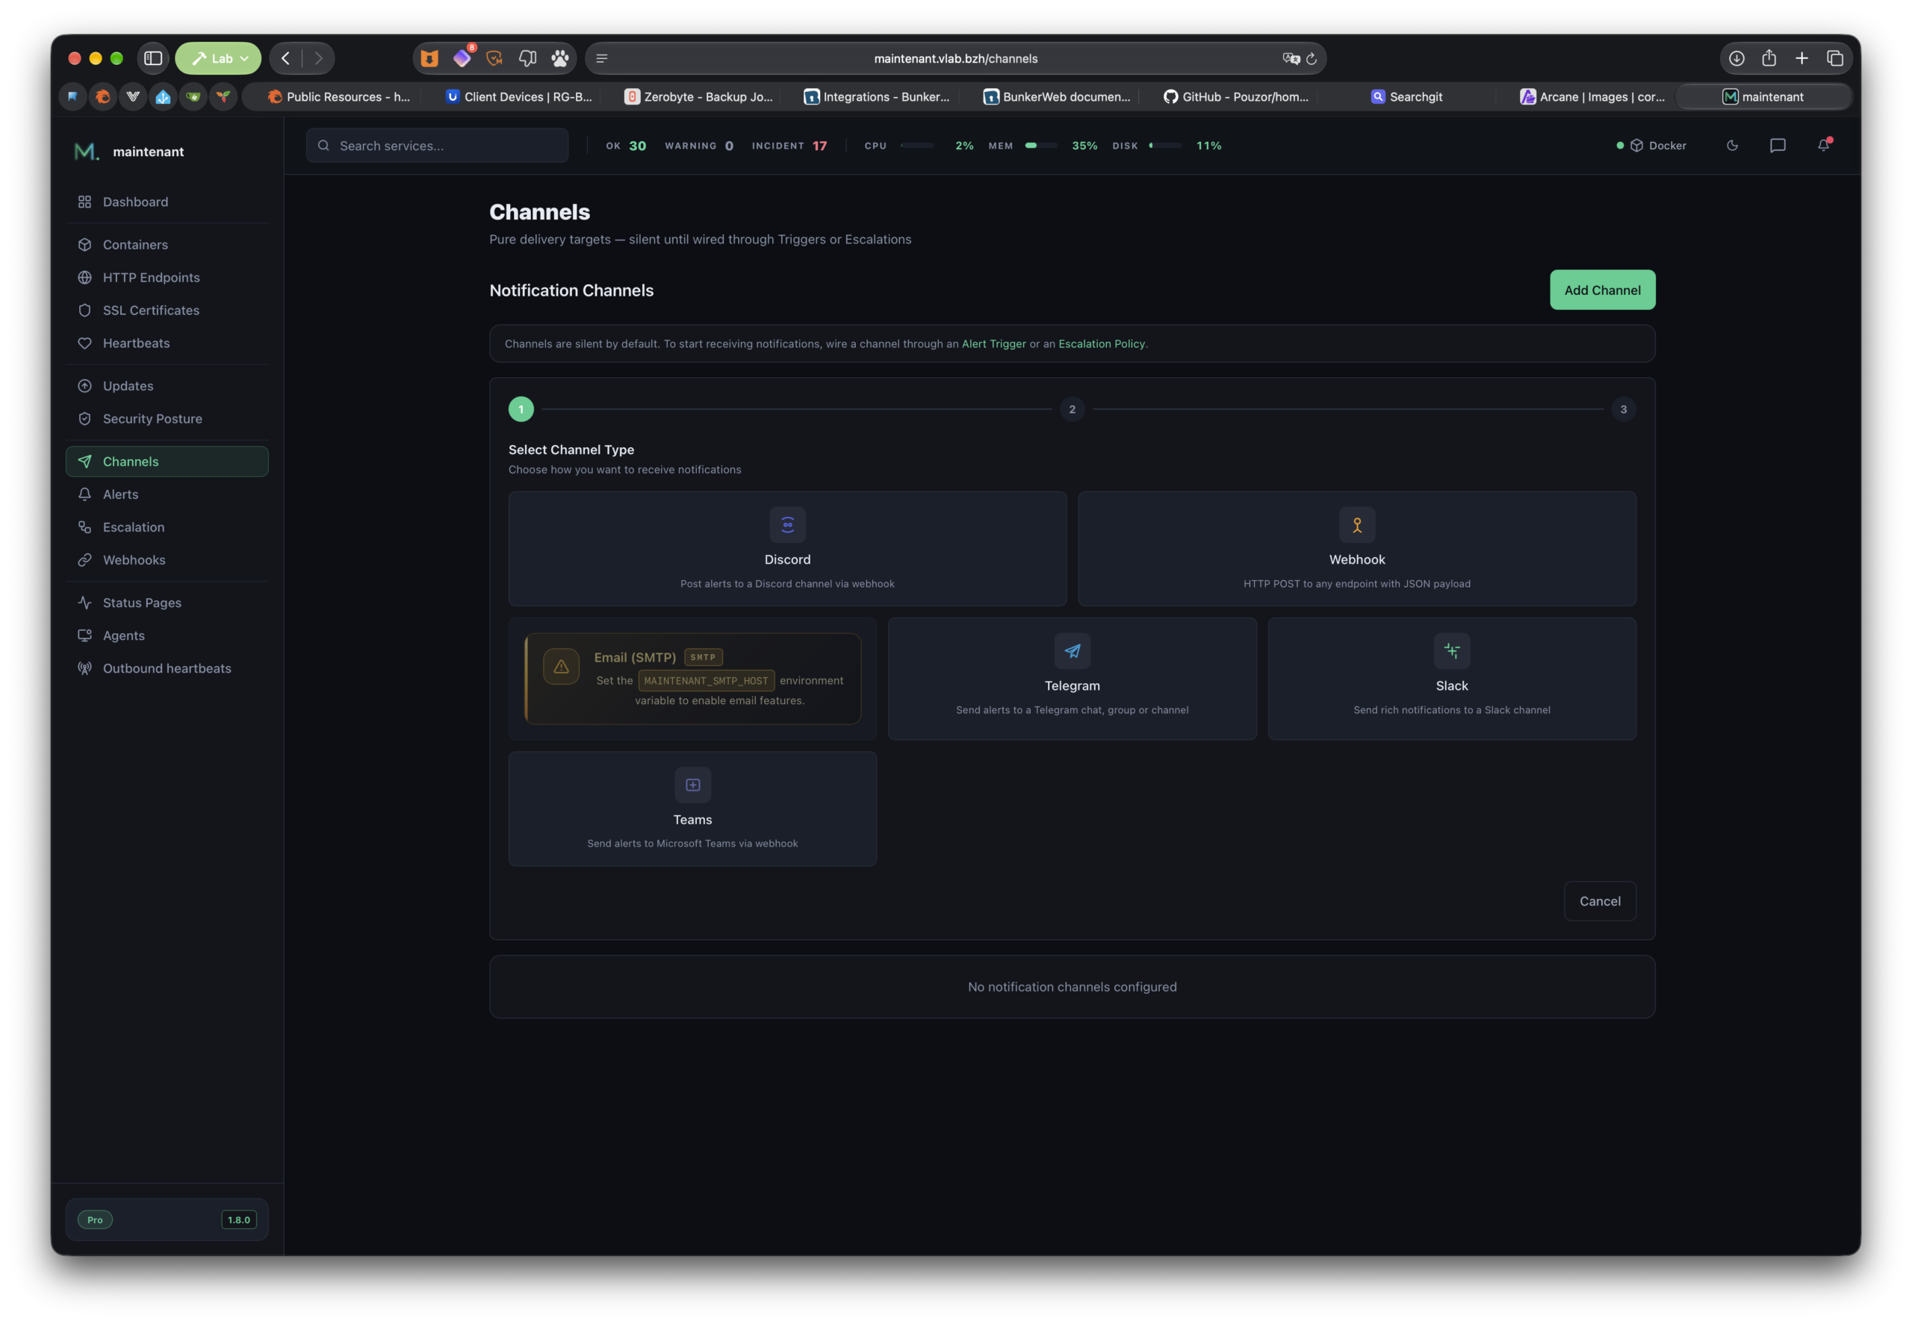Go to Containers in sidebar
Viewport: 1912px width, 1323px height.
coord(167,245)
